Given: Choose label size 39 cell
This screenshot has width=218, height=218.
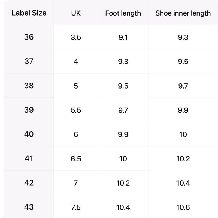Looking at the screenshot, I should [x=29, y=110].
